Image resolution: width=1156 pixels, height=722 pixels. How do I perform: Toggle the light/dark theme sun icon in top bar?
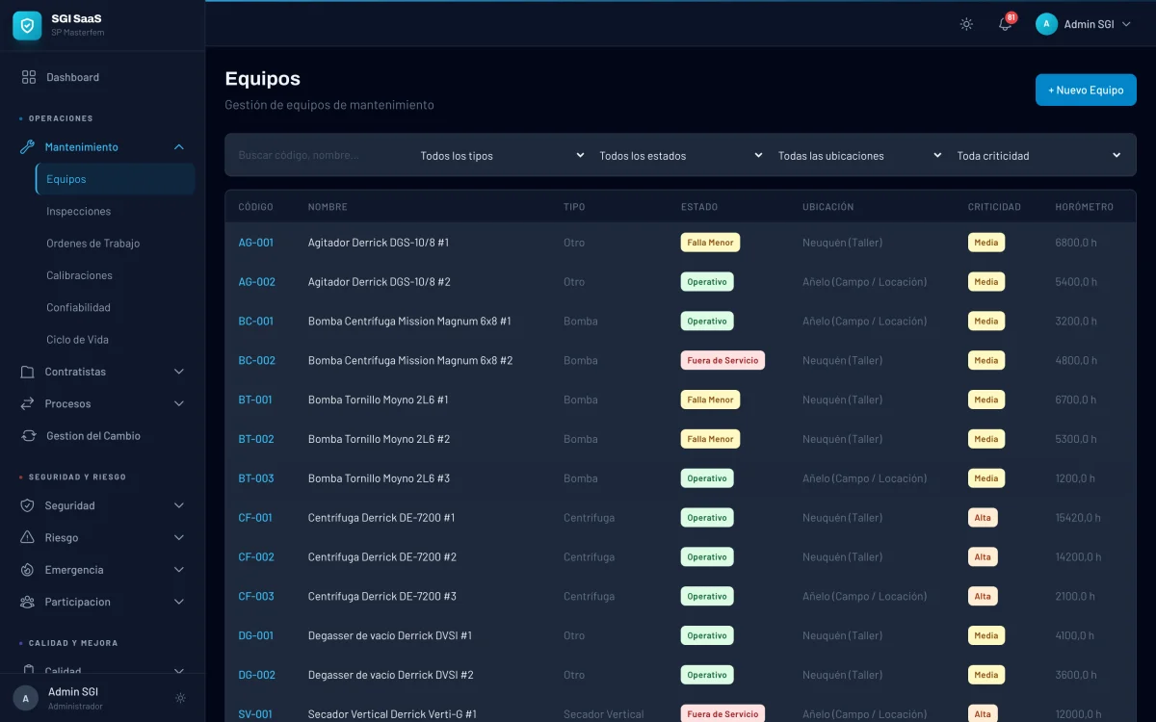[x=966, y=24]
